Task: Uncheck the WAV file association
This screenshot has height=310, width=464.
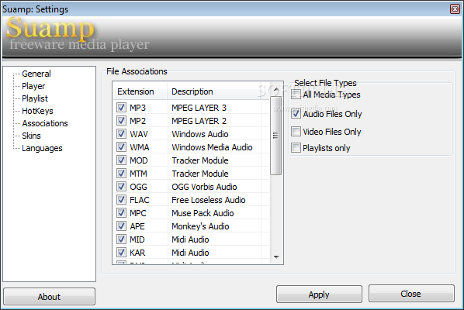Action: click(x=121, y=133)
